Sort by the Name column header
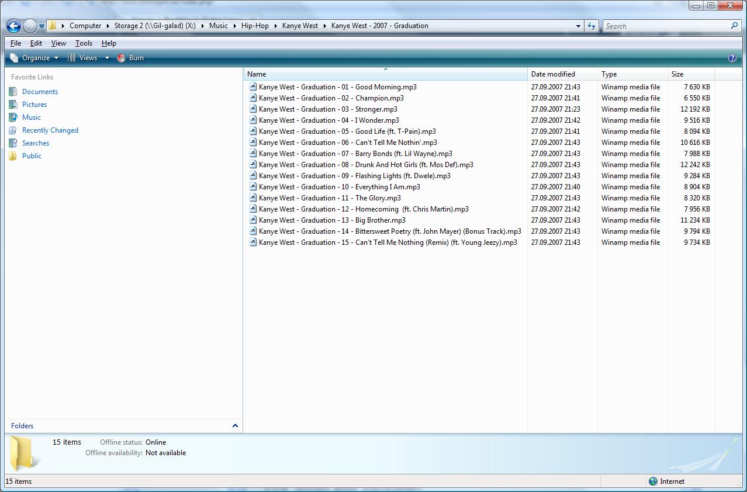This screenshot has height=492, width=747. (x=386, y=74)
